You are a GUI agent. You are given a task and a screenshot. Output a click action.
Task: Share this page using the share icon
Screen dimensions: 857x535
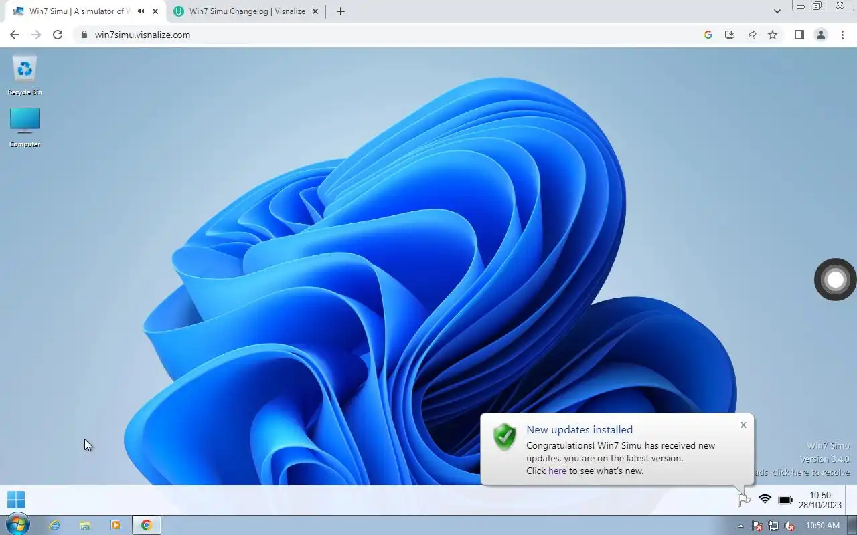tap(751, 35)
